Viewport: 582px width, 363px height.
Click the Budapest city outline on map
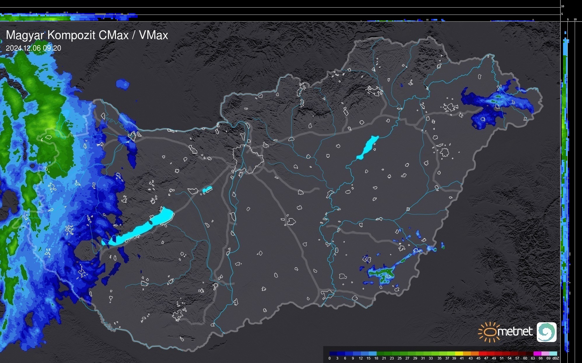pos(248,158)
